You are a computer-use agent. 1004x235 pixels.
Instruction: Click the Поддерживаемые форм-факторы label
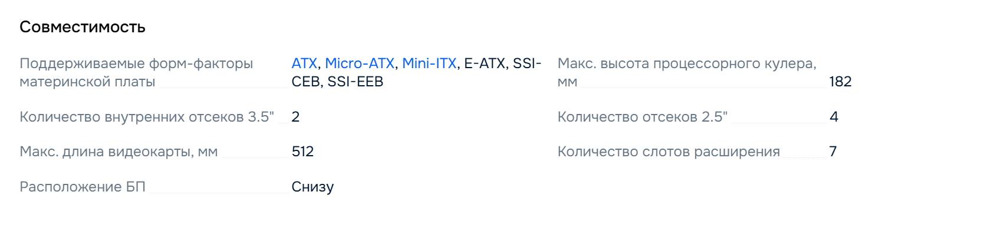click(x=136, y=63)
